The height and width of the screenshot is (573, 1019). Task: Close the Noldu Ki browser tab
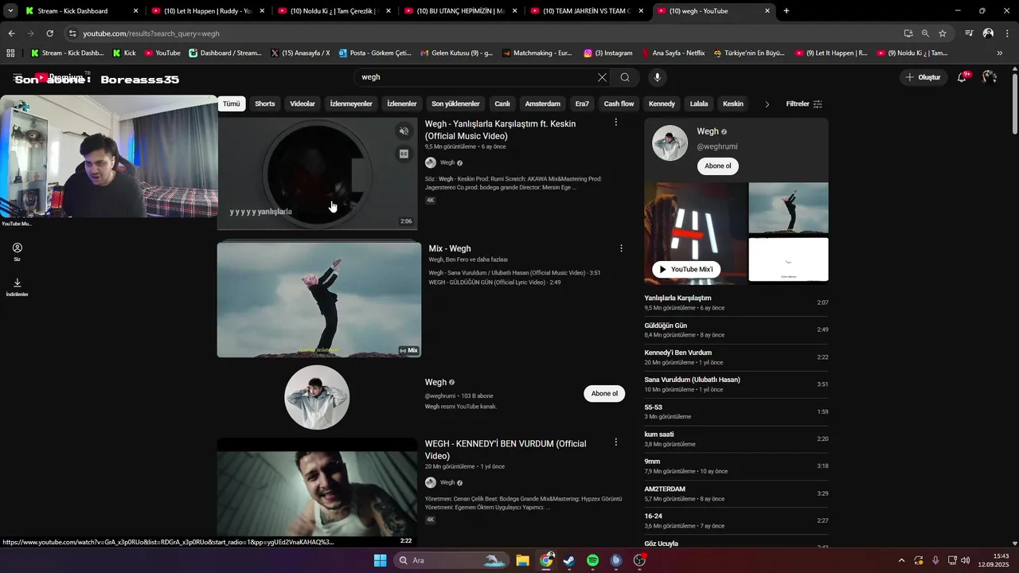point(388,11)
